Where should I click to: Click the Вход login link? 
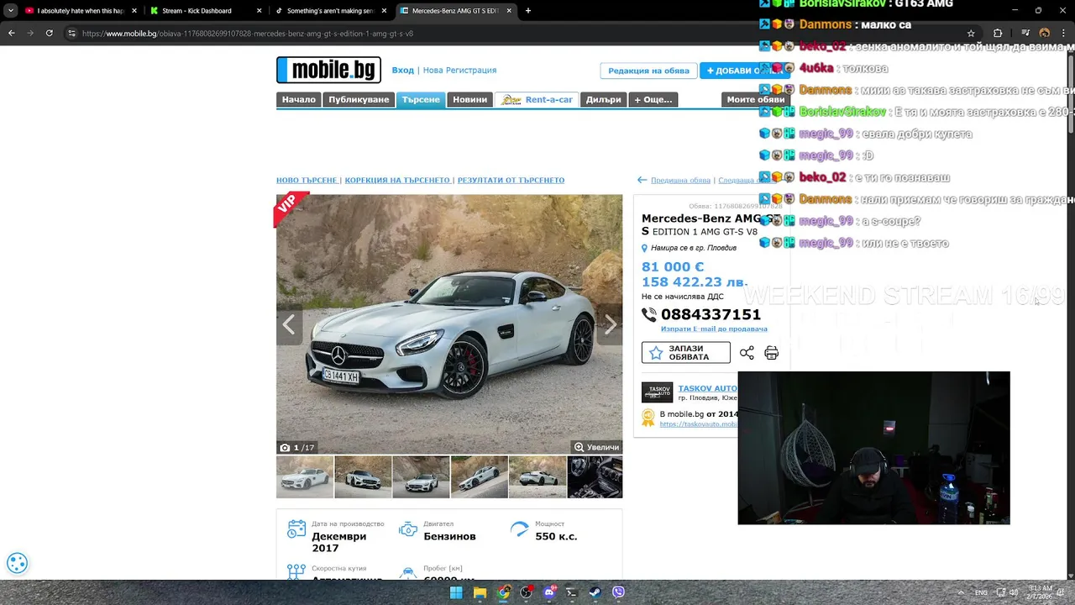coord(402,70)
